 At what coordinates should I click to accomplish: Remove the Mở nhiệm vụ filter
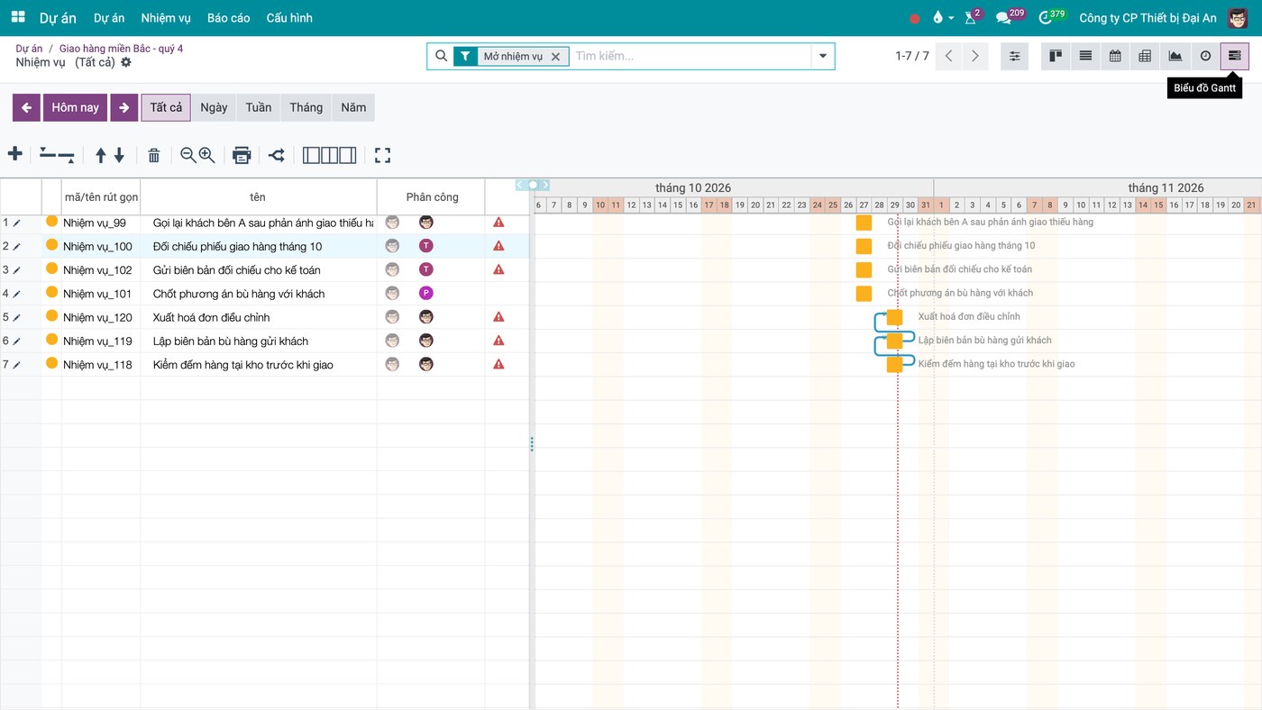tap(555, 57)
